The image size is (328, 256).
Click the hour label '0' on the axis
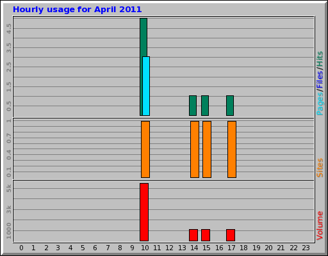tap(21, 248)
